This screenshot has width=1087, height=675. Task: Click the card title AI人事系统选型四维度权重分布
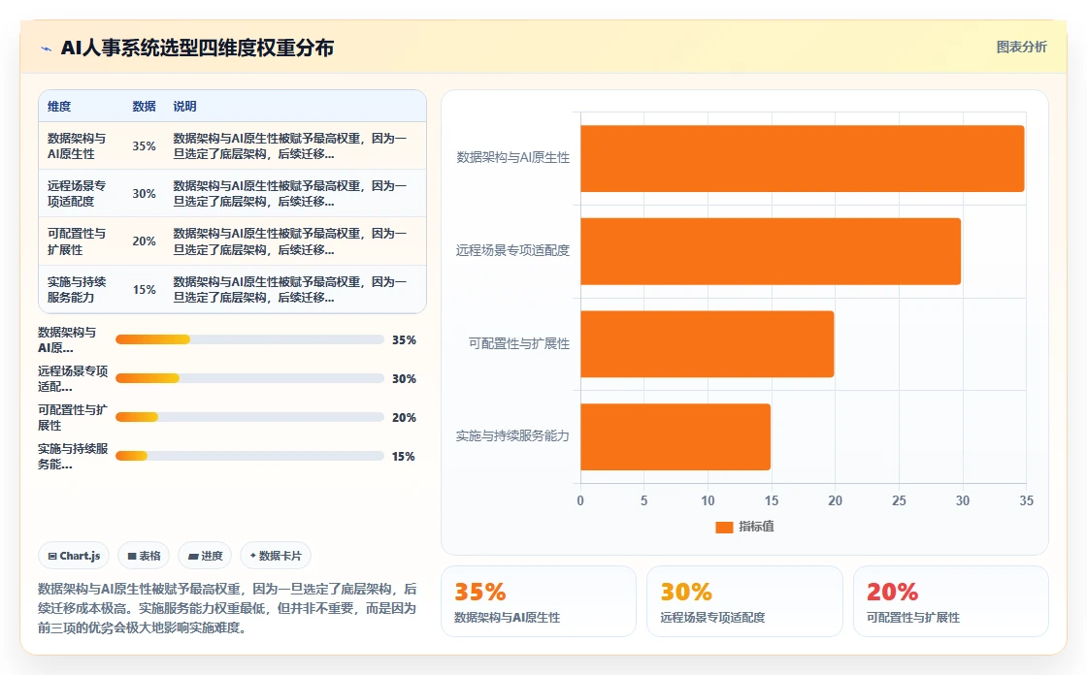pyautogui.click(x=198, y=48)
